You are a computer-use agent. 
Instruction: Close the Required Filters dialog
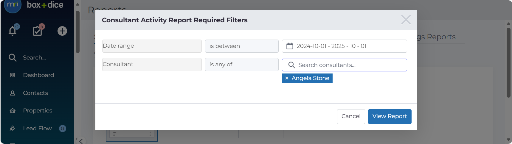[406, 20]
